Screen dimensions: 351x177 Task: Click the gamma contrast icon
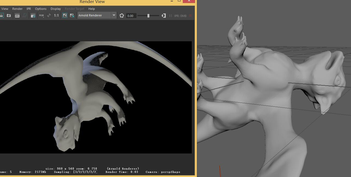pyautogui.click(x=164, y=16)
